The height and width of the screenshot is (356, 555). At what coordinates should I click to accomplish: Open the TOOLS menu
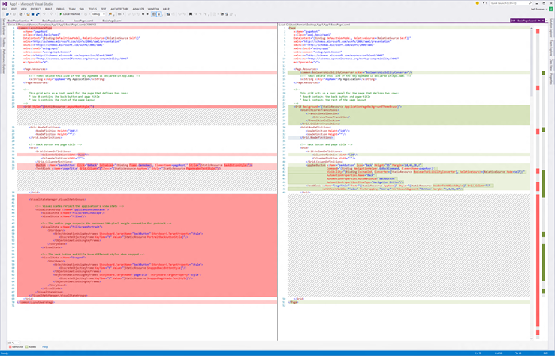coord(93,9)
